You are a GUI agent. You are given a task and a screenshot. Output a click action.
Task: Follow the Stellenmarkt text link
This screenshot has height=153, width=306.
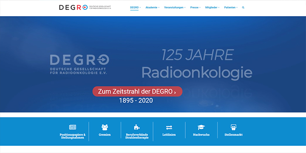click(233, 135)
